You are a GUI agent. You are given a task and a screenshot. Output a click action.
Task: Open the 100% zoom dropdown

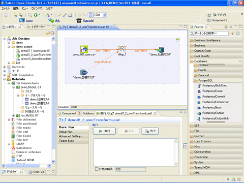(105, 15)
